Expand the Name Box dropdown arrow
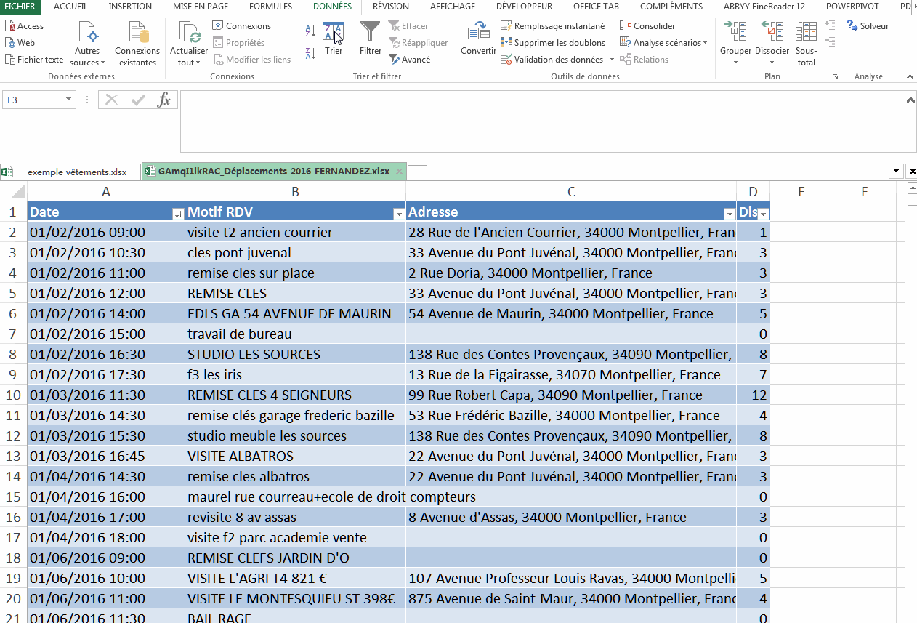The height and width of the screenshot is (623, 917). tap(69, 100)
